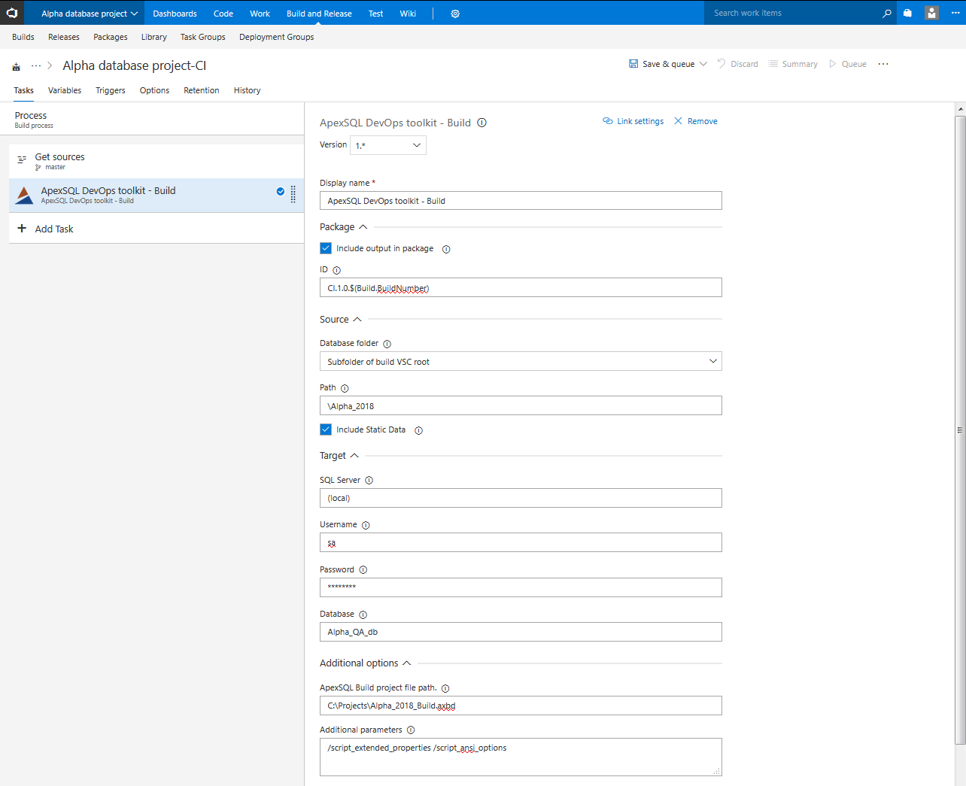This screenshot has width=966, height=786.
Task: Click the SQL Server input field
Action: click(x=521, y=498)
